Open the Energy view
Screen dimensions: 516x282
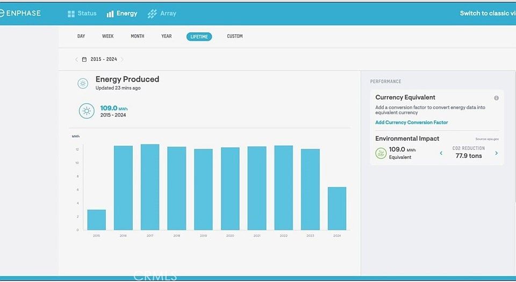tap(122, 13)
